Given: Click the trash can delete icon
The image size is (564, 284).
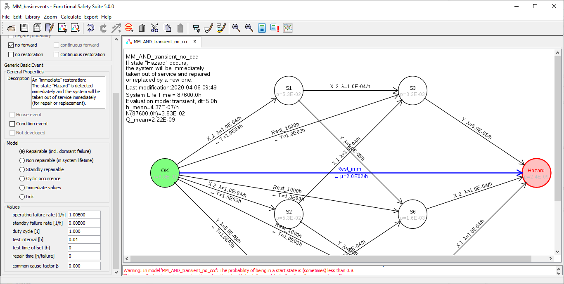Looking at the screenshot, I should point(142,28).
